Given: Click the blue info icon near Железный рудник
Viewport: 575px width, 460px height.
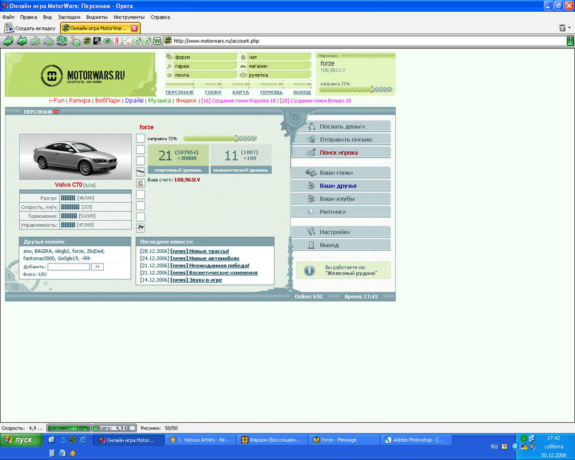Looking at the screenshot, I should tap(309, 270).
